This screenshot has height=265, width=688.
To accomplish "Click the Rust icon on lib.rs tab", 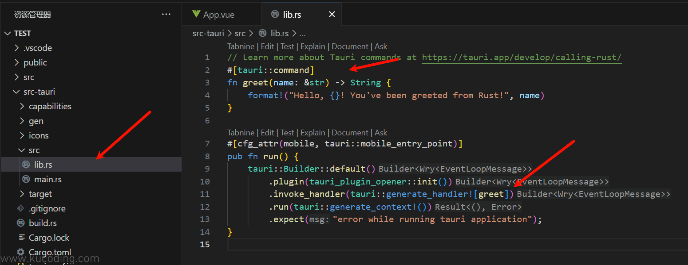I will (275, 15).
